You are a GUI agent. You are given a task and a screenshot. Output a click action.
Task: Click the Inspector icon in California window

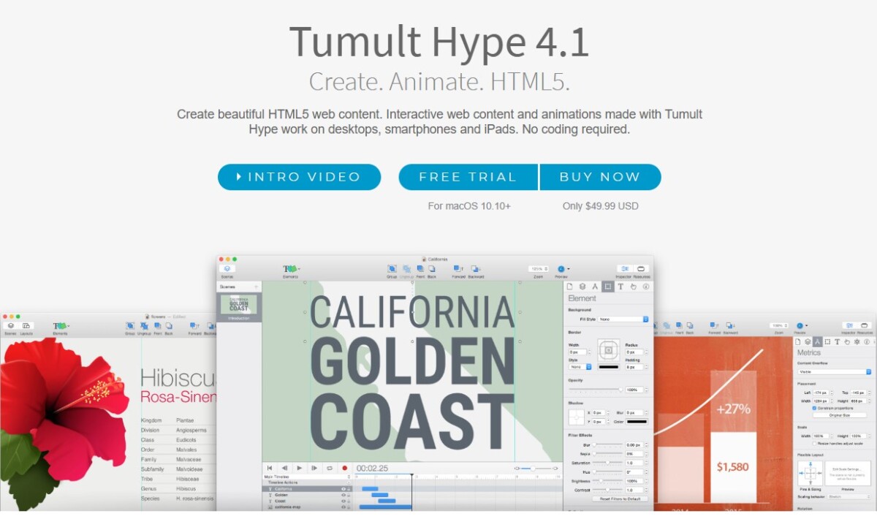tap(624, 269)
